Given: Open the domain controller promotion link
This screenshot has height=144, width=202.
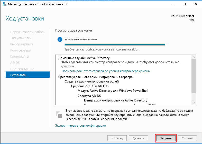Looking at the screenshot, I should click(106, 71).
